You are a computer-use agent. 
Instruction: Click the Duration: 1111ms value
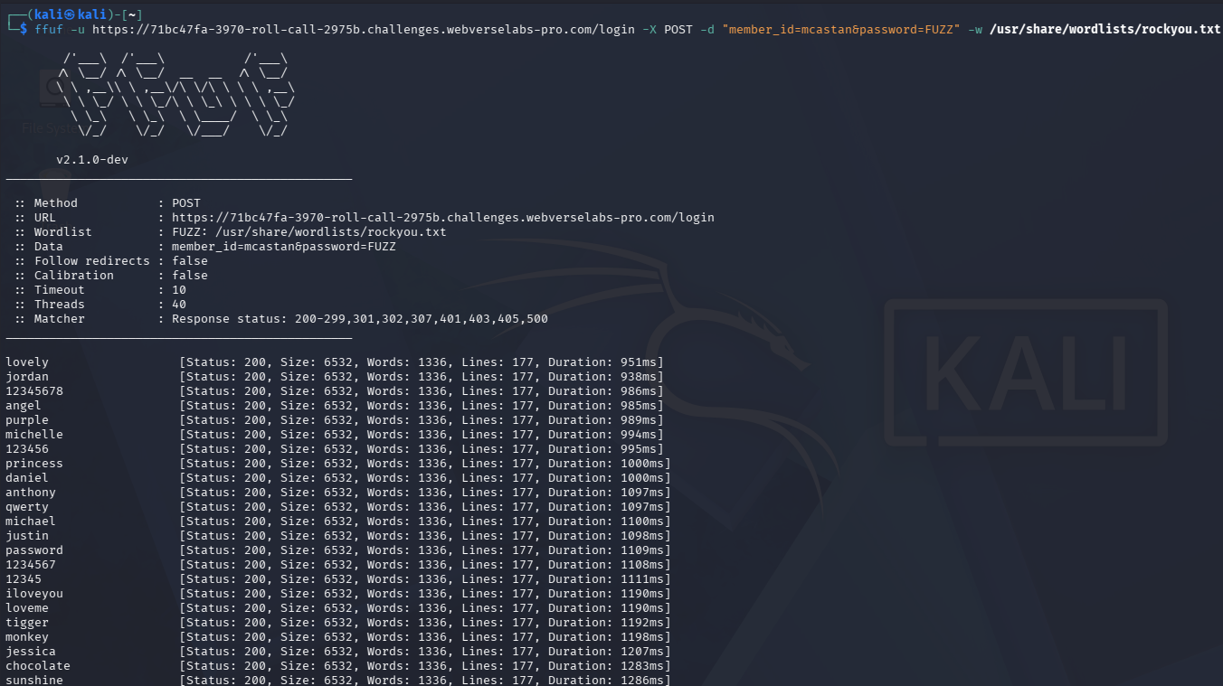(x=608, y=579)
